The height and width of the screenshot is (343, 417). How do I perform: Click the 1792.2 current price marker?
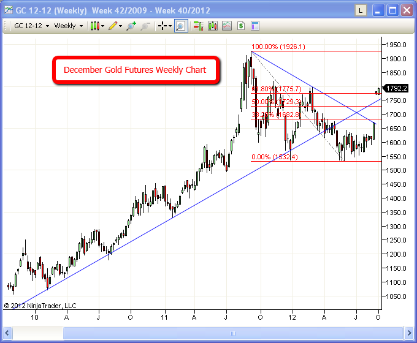(x=397, y=88)
